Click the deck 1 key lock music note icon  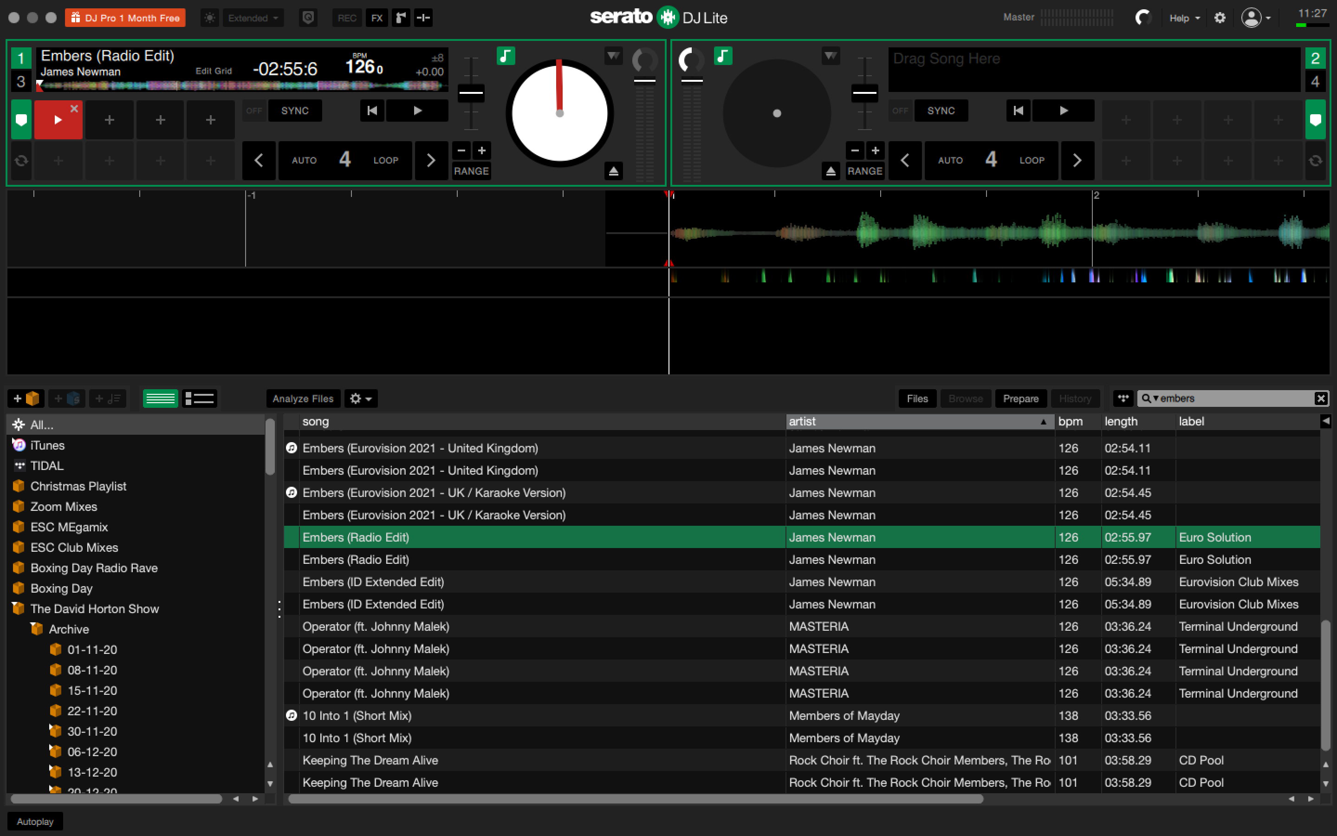[506, 56]
